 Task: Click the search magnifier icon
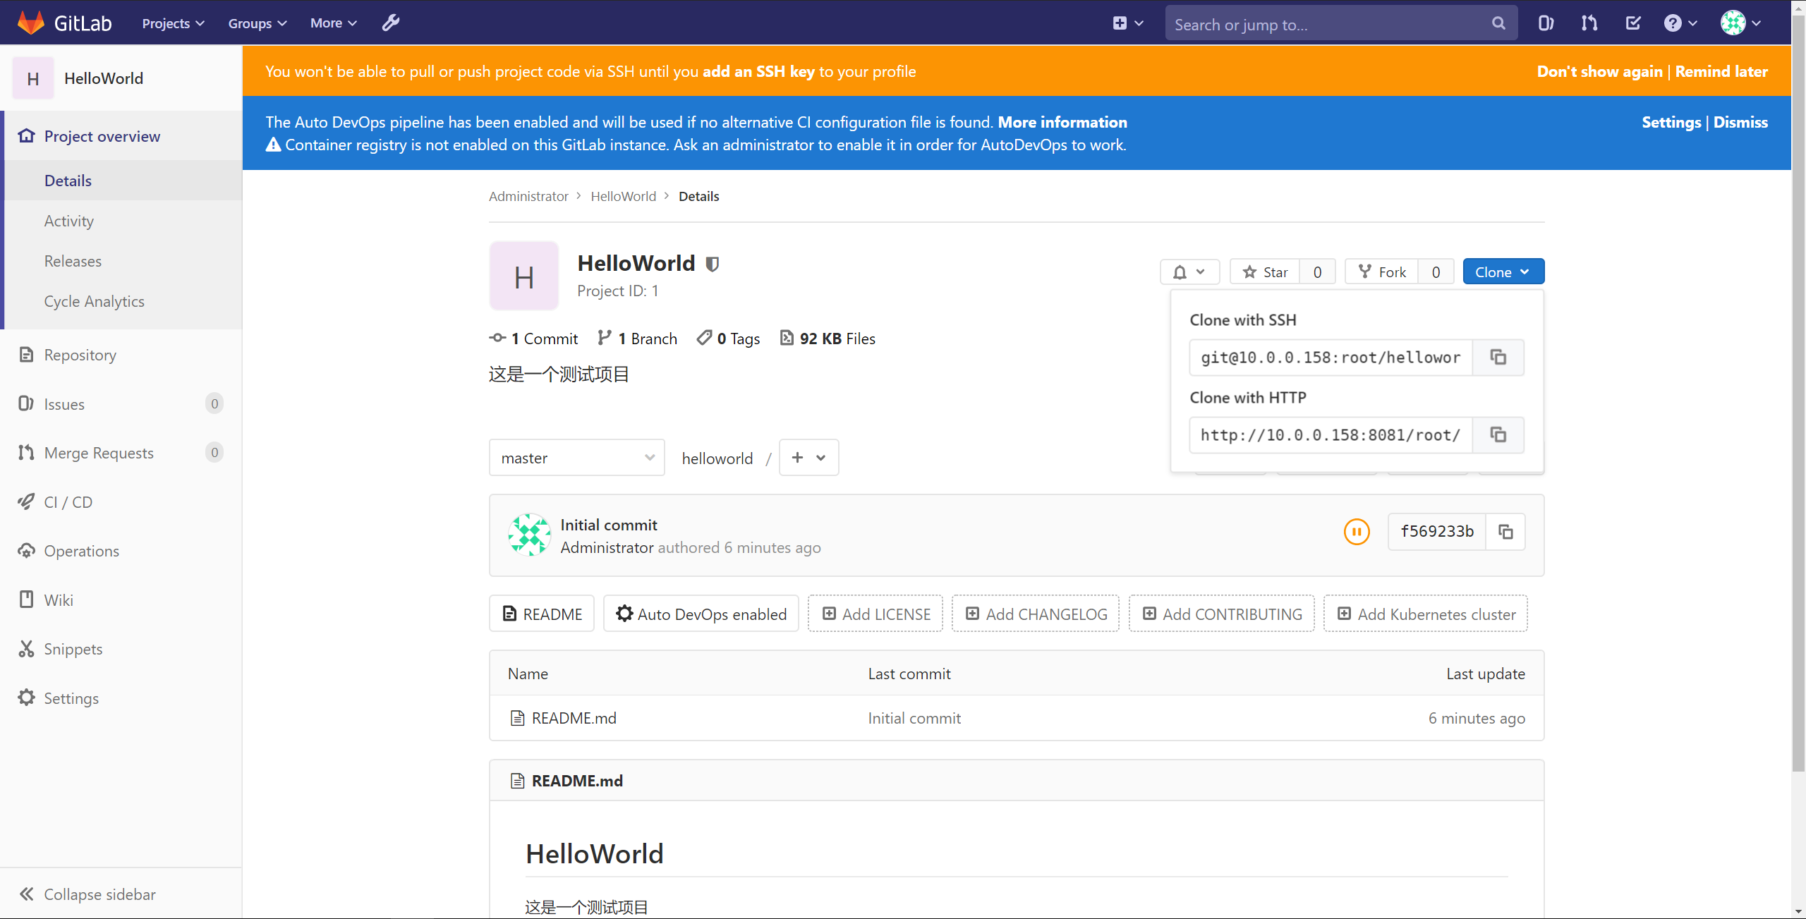(1498, 23)
